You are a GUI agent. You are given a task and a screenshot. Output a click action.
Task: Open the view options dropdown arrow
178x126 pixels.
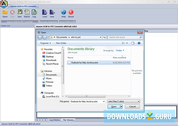127,43
